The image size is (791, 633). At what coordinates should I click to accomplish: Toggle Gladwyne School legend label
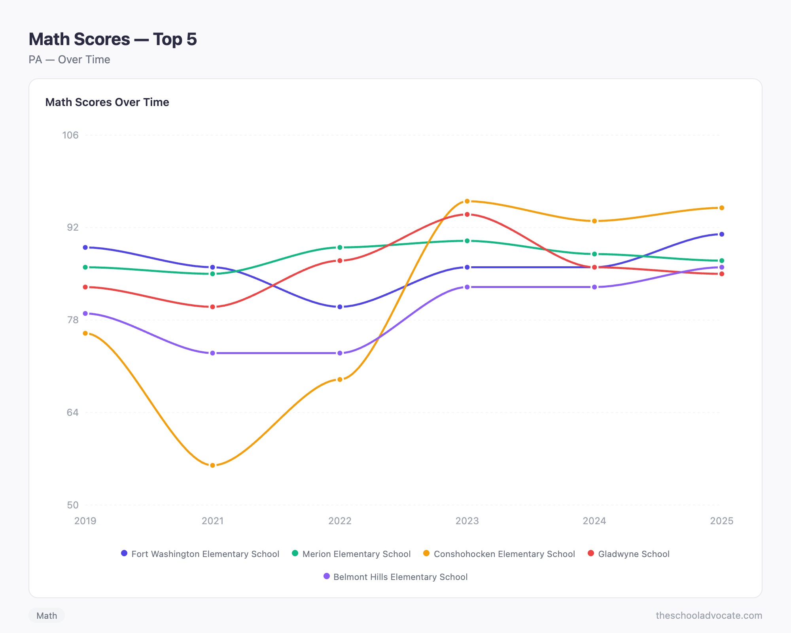(x=634, y=554)
